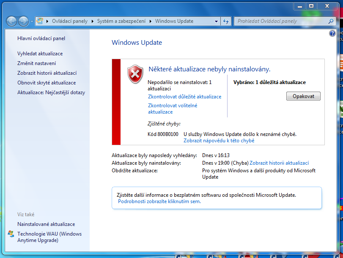Select Změnit nastavení in the left panel
Image resolution: width=343 pixels, height=258 pixels.
tap(36, 63)
